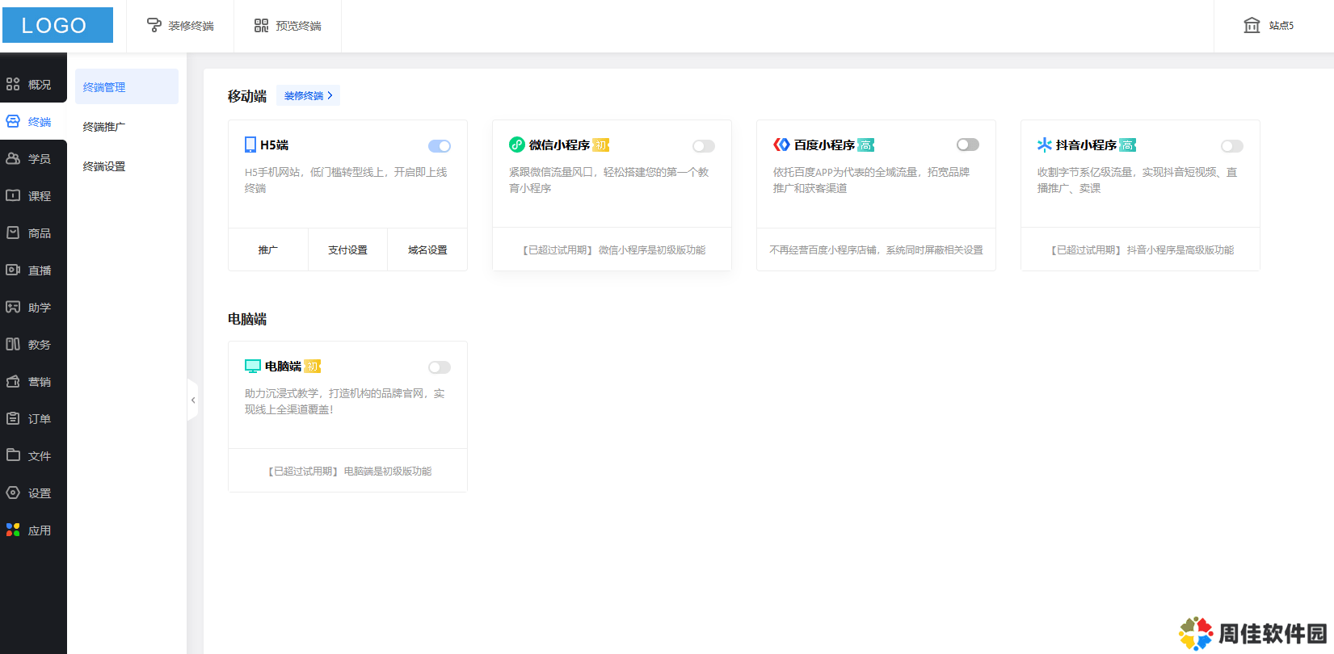
Task: Click 域名设置 on H5端 card
Action: [x=427, y=249]
